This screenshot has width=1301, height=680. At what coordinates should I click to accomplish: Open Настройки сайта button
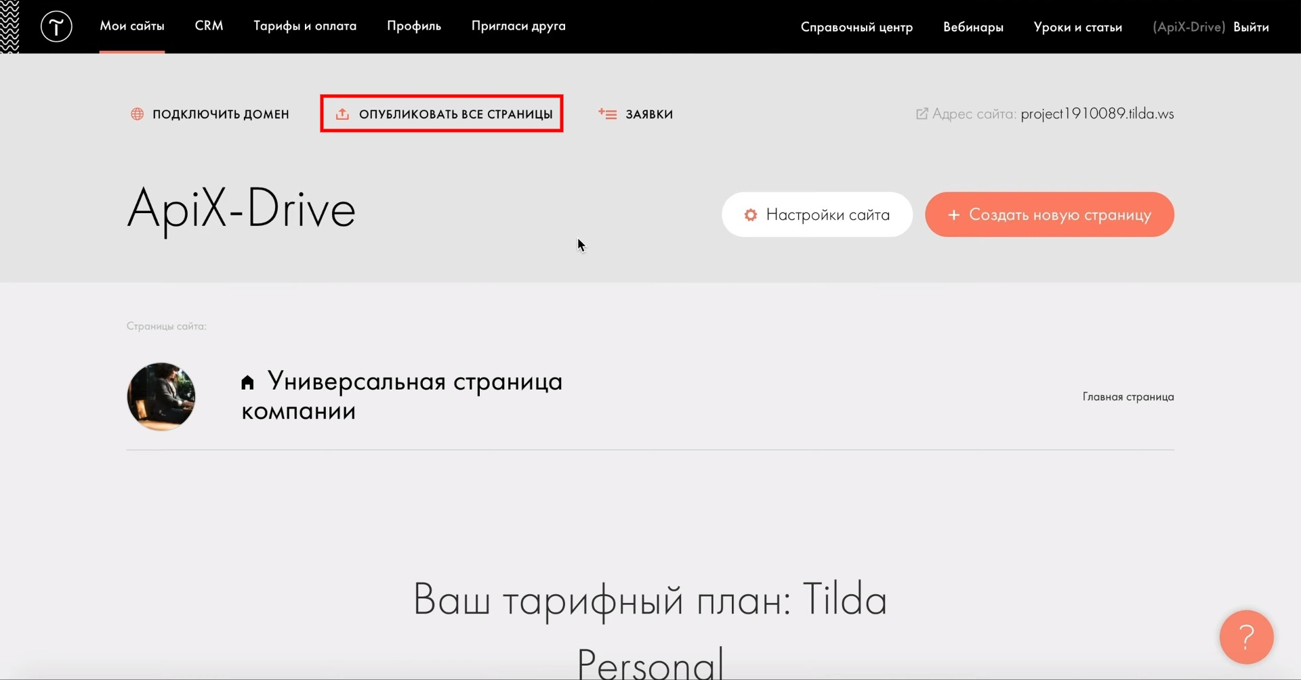817,214
